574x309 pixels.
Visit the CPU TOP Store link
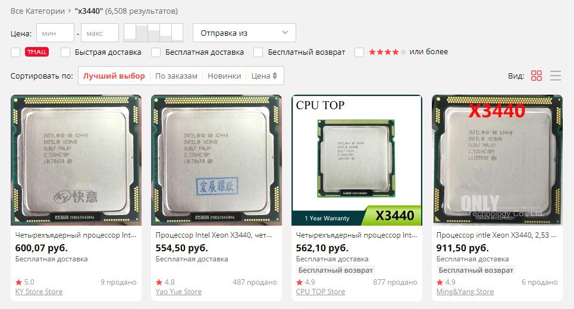pos(321,292)
